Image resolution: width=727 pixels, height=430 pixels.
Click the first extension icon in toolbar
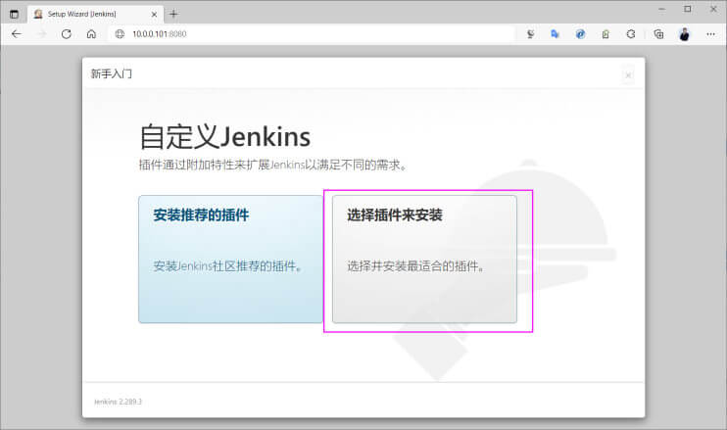[530, 34]
